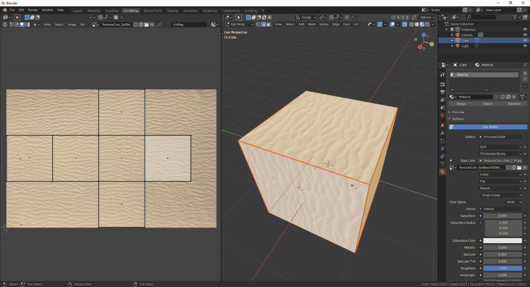Viewport: 530px width, 287px height.
Task: Select the Modifier Properties wrench icon
Action: (x=442, y=133)
